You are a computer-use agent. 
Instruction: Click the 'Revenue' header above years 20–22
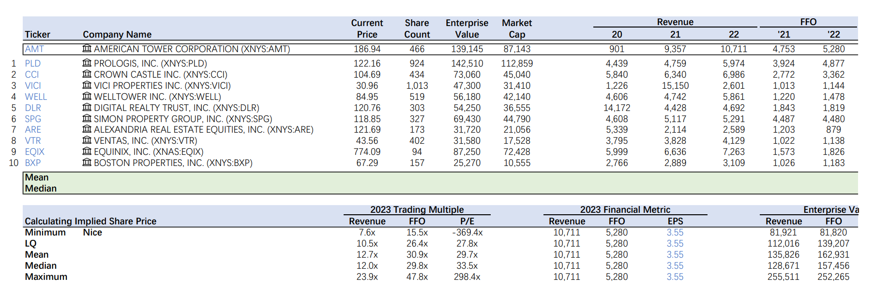(675, 22)
